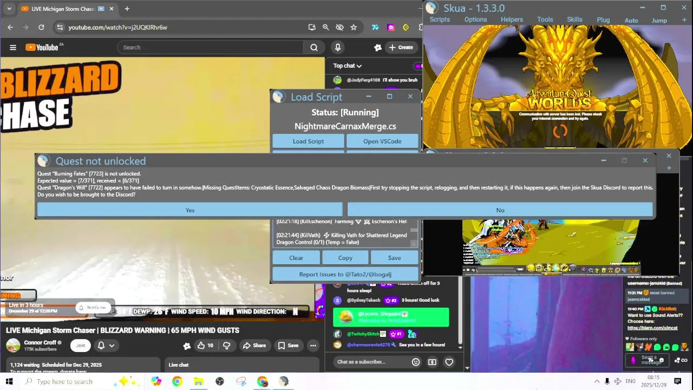The height and width of the screenshot is (390, 693).
Task: Open Windows Start menu
Action: pyautogui.click(x=9, y=381)
